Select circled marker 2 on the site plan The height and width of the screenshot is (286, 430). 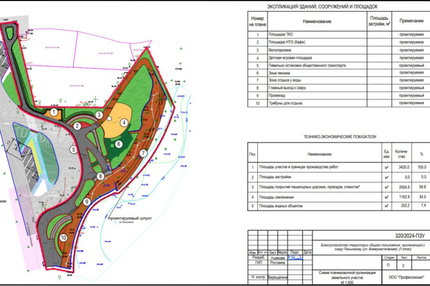click(76, 126)
